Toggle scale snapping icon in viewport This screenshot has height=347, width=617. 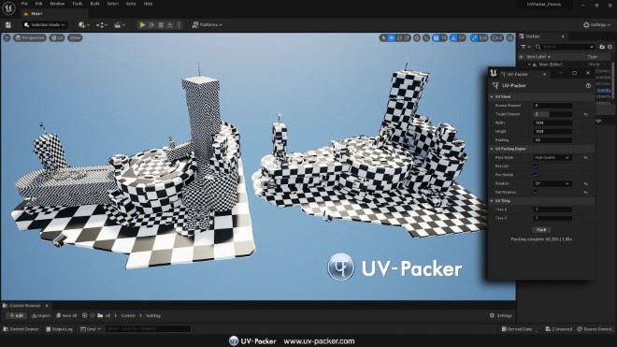coord(474,37)
